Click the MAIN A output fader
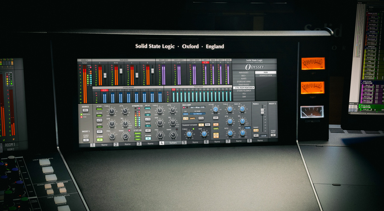Image resolution: width=384 pixels, height=211 pixels. 262,111
